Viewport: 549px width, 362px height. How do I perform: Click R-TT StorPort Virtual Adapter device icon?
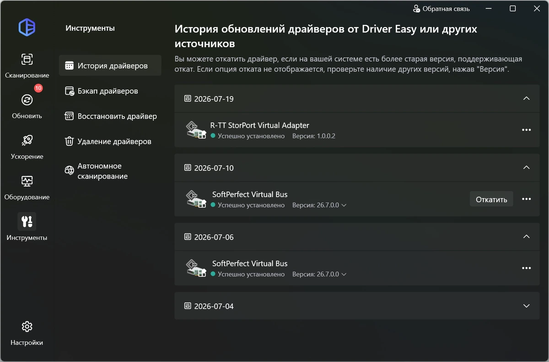click(197, 130)
